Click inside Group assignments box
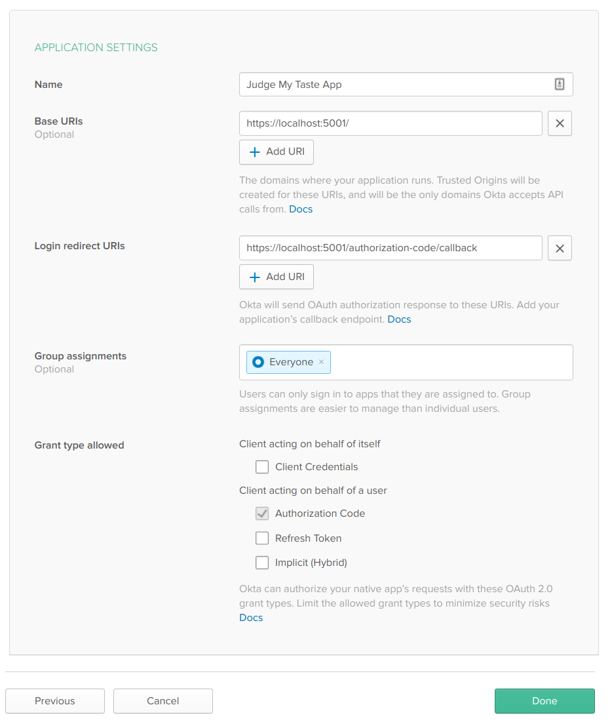Screen dimensions: 612x722 tap(452, 362)
